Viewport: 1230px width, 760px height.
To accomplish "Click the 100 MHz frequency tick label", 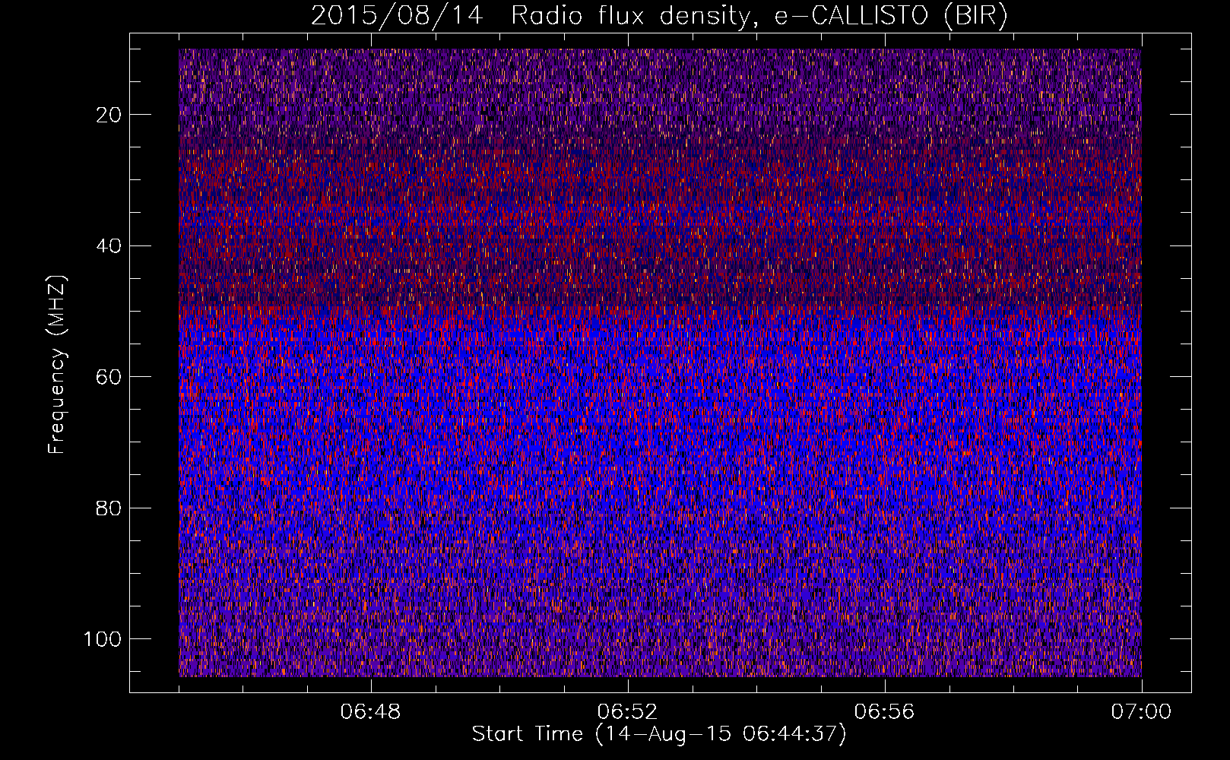I will (x=103, y=639).
